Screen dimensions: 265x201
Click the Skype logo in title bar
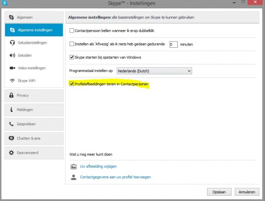[5, 3]
